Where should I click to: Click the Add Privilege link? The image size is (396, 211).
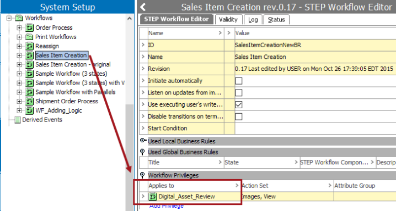pos(167,206)
